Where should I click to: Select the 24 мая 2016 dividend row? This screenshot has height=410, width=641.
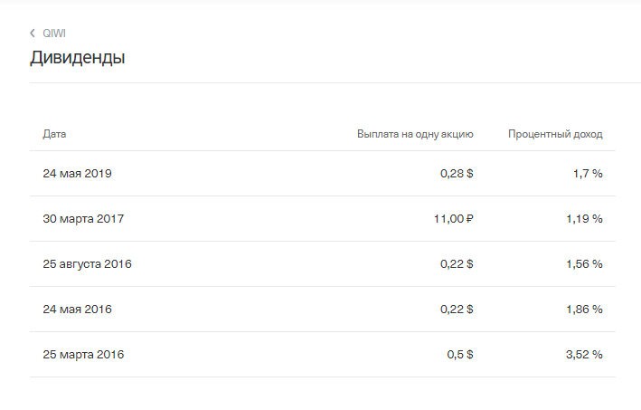pyautogui.click(x=322, y=309)
